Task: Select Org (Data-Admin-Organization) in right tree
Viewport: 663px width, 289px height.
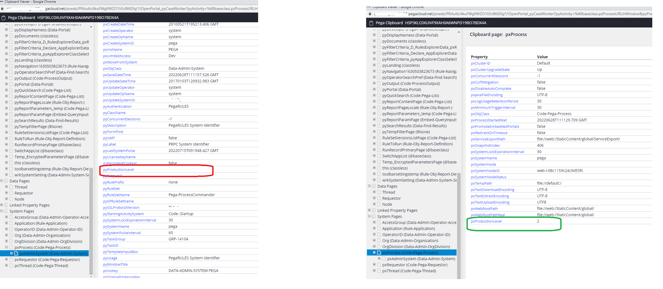Action: (410, 241)
